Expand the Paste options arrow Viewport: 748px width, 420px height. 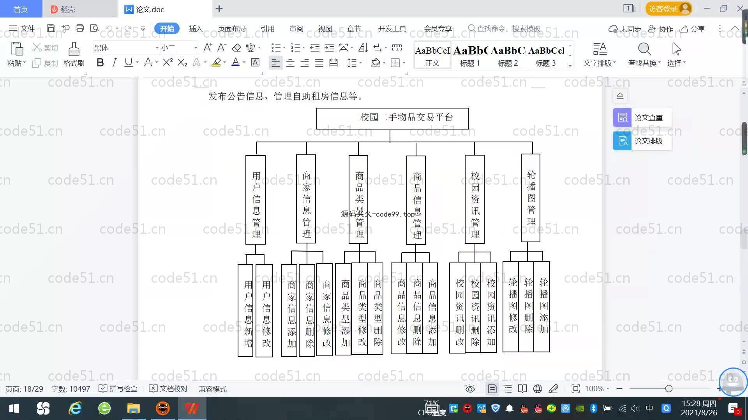pos(24,63)
